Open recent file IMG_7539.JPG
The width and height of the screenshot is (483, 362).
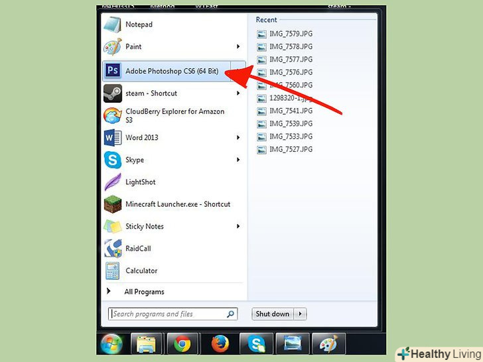285,124
